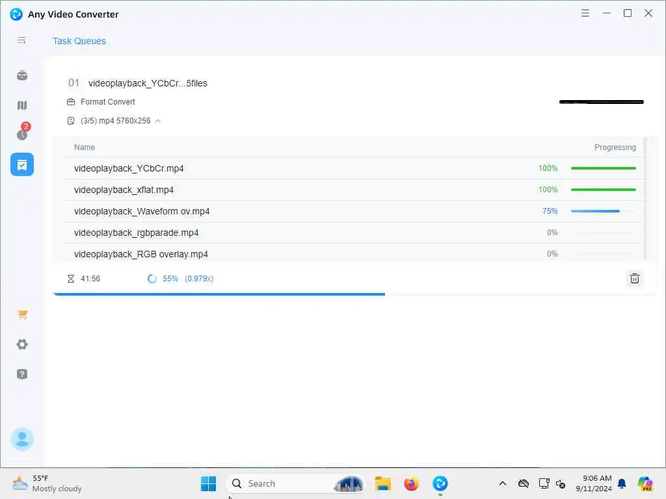Click the Any Video Converter logo icon
Image resolution: width=666 pixels, height=499 pixels.
16,14
